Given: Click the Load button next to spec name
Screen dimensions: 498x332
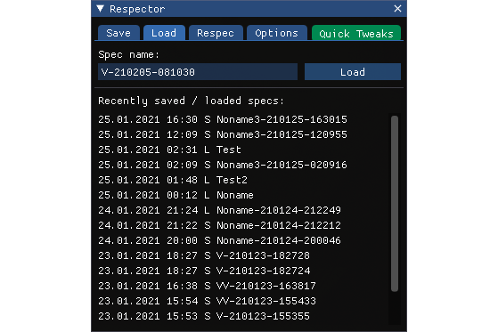Looking at the screenshot, I should coord(353,72).
